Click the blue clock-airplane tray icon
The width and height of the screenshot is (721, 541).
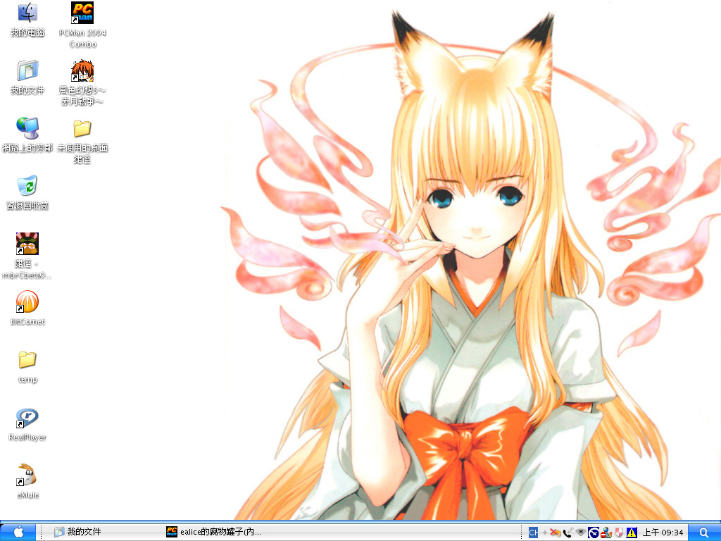click(x=594, y=533)
